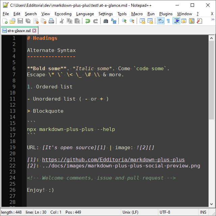
Task: Click the HTML comment 'Welcome comments' line
Action: tap(101, 178)
